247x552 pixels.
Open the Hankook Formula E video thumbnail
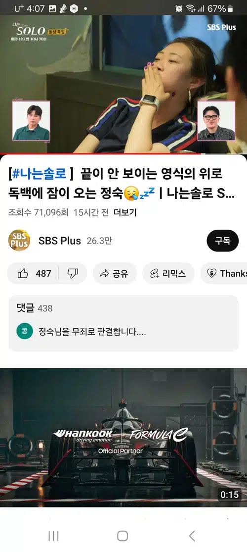click(x=123, y=438)
